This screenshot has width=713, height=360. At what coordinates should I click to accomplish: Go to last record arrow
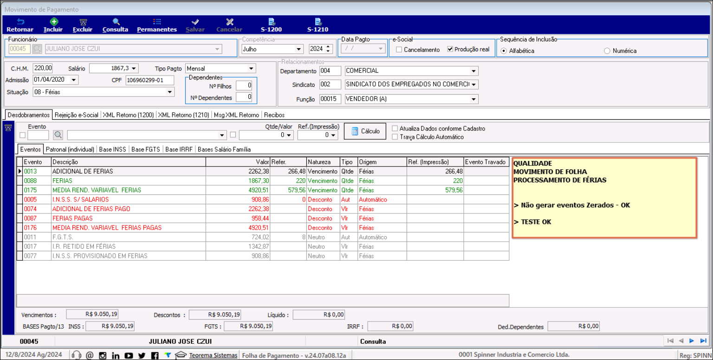[x=702, y=341]
